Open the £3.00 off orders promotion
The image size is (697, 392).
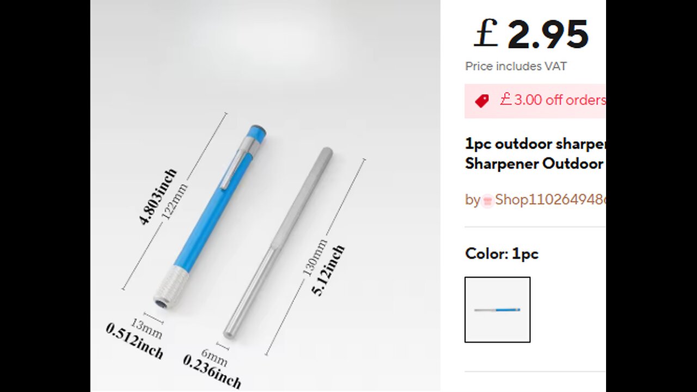[552, 100]
